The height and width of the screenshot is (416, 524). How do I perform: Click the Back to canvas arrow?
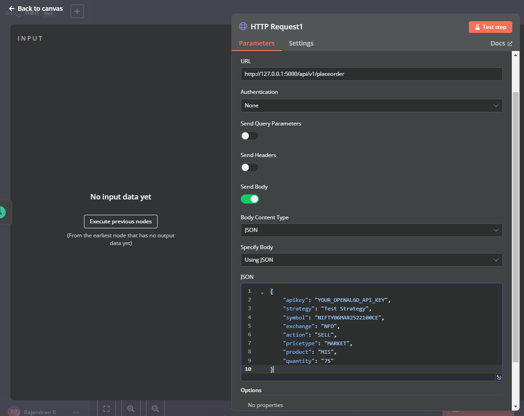coord(12,9)
